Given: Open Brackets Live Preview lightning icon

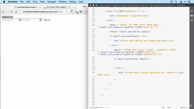Looking at the screenshot, I should pos(192,11).
